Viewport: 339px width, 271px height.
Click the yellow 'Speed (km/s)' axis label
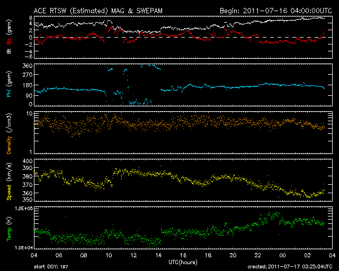(9, 182)
